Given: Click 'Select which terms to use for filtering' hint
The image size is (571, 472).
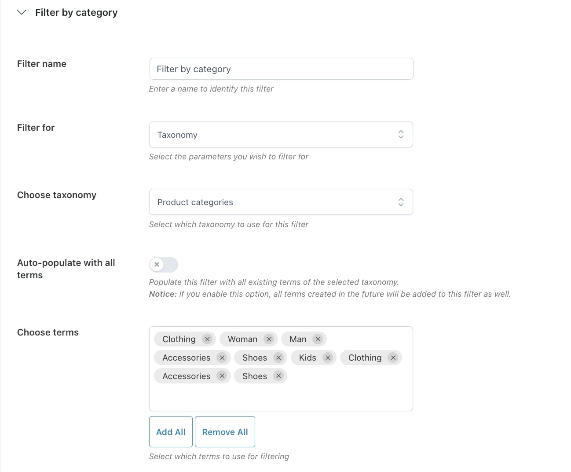Looking at the screenshot, I should pyautogui.click(x=219, y=457).
